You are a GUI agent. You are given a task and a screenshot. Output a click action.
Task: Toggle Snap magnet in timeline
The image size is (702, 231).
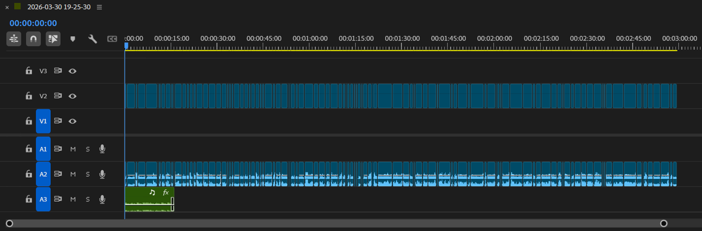tap(33, 39)
